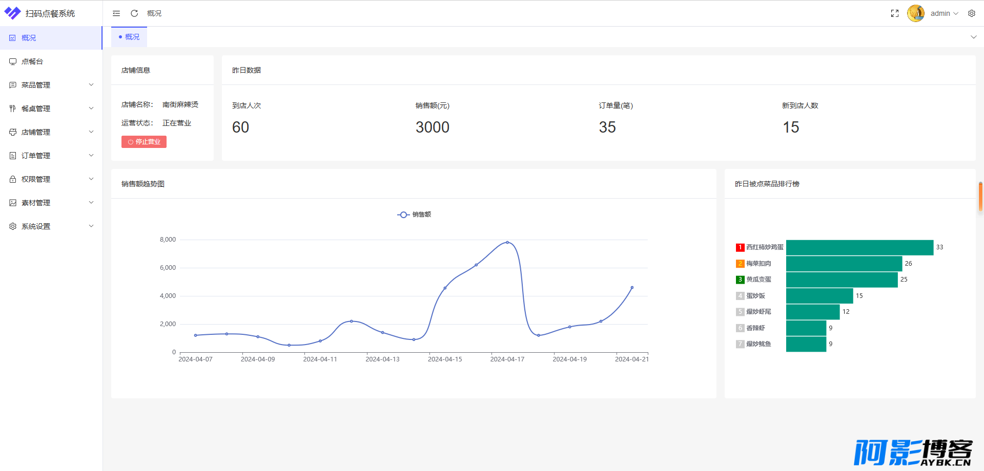Click the 素材管理 menu label

pos(36,203)
